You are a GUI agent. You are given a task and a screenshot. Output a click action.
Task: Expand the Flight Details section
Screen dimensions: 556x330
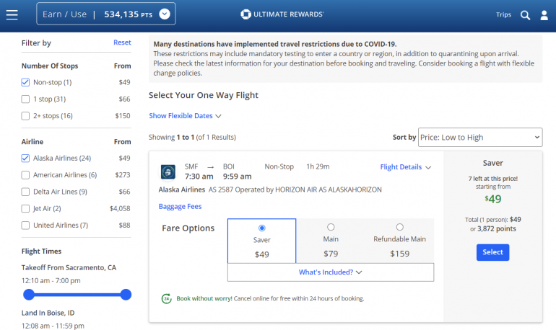[x=405, y=167]
